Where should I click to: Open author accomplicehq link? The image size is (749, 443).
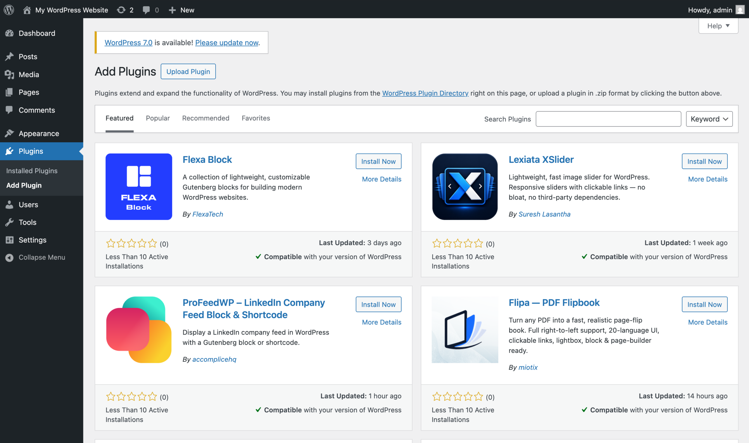214,359
